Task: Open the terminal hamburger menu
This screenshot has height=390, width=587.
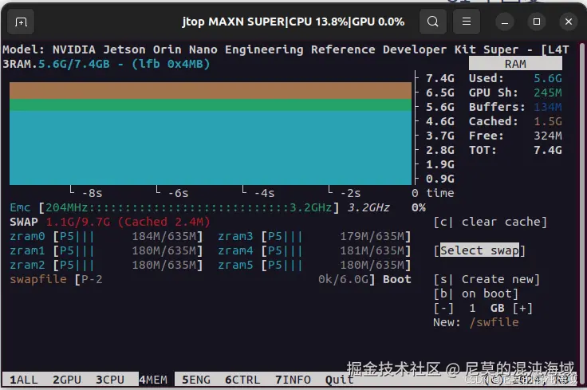Action: [x=467, y=22]
